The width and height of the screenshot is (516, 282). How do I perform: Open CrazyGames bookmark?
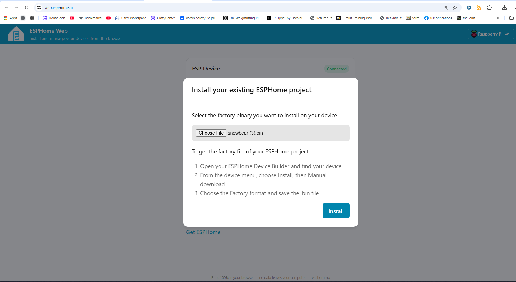tap(163, 18)
